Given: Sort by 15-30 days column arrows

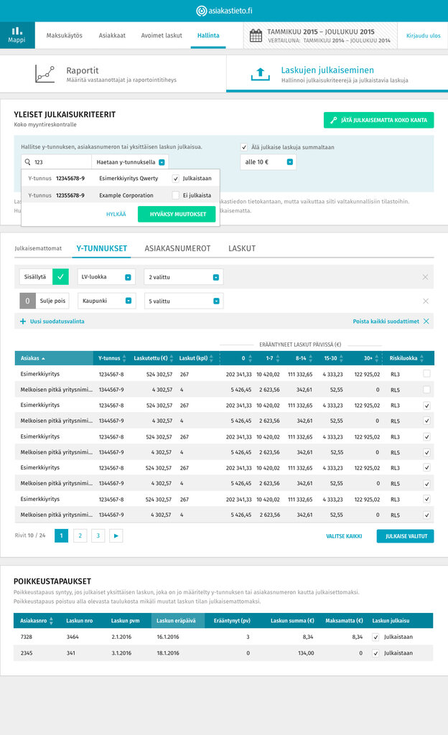Looking at the screenshot, I should [341, 358].
